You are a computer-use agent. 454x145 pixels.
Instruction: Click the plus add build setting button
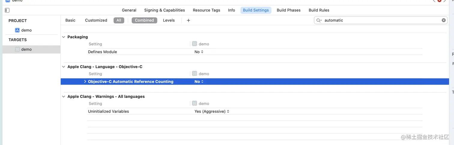(188, 20)
